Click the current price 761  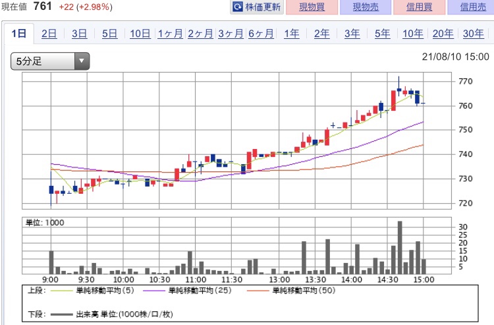click(x=42, y=6)
